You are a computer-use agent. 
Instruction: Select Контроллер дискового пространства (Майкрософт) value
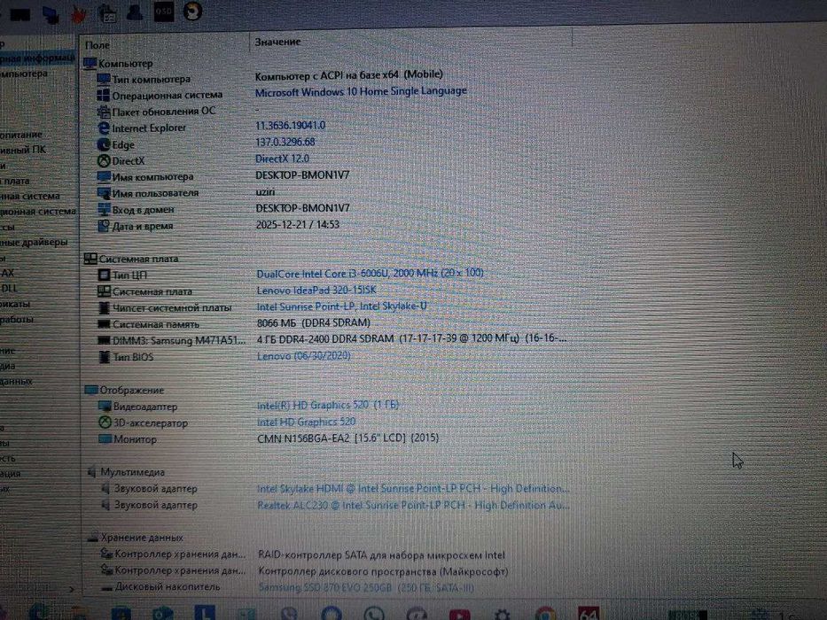coord(383,571)
